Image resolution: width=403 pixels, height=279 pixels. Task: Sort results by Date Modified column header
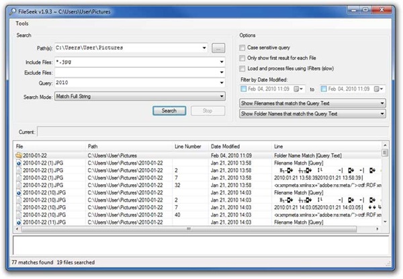pos(240,147)
